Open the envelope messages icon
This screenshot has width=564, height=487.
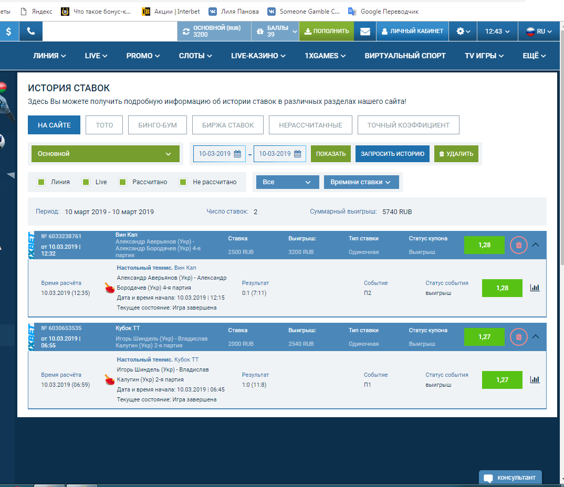[365, 31]
